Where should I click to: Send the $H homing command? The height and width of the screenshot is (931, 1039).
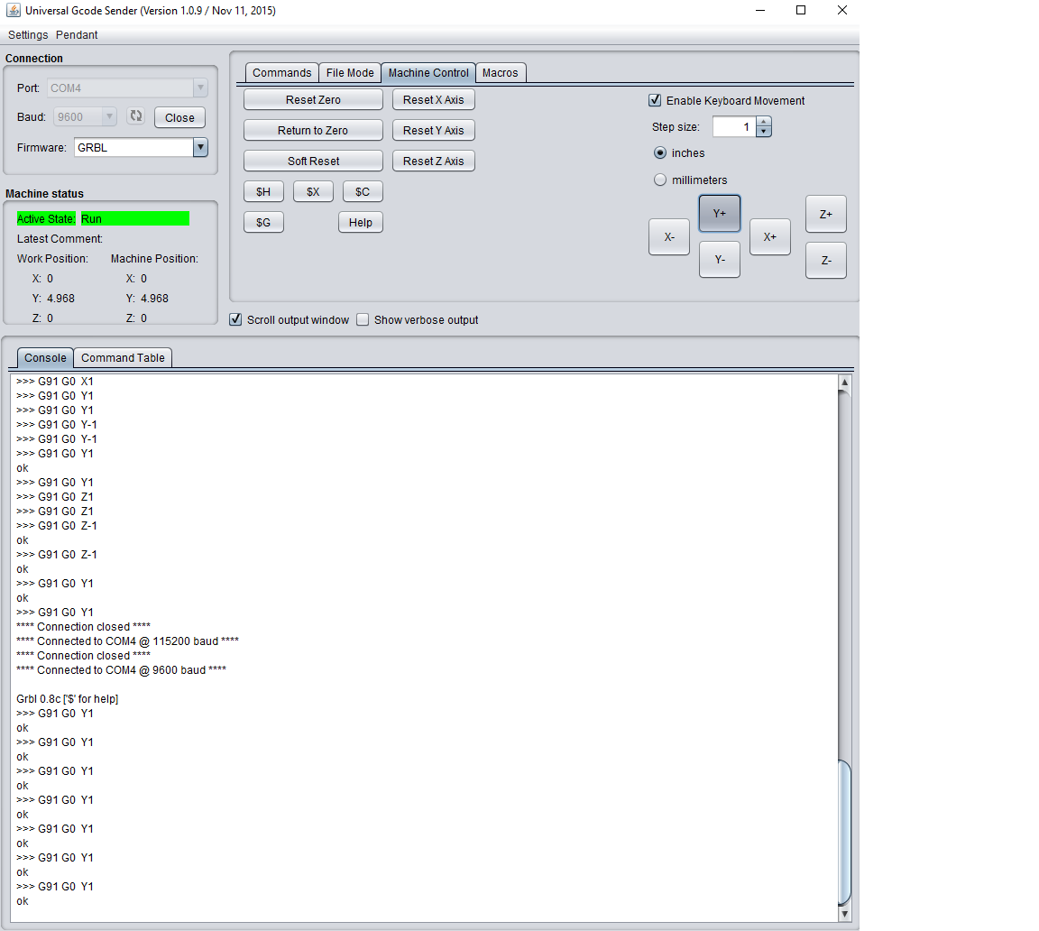[263, 192]
